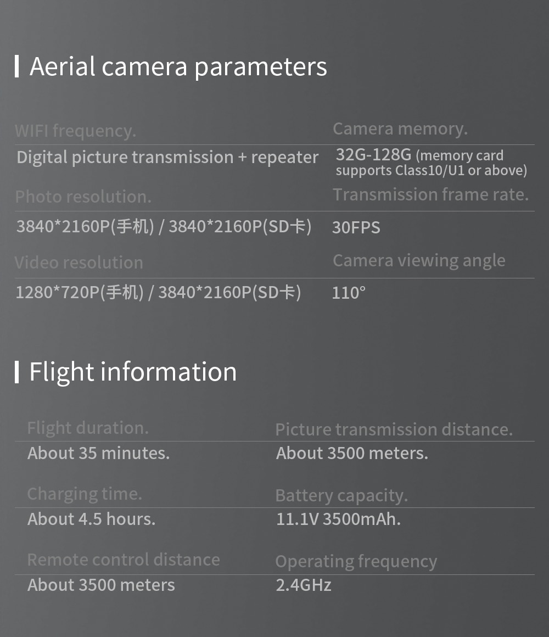Click the 2.4GHz operating frequency value

coord(304,585)
